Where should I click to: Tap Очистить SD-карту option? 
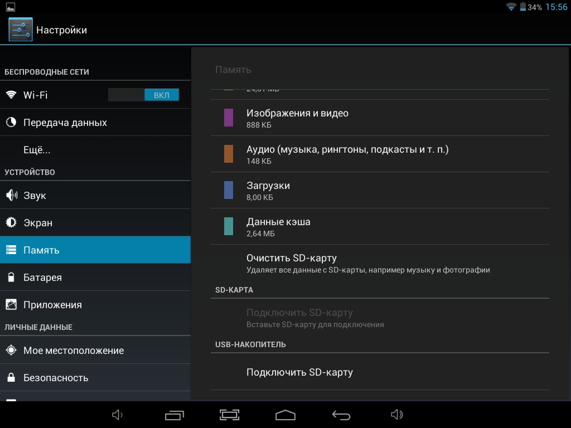point(292,263)
